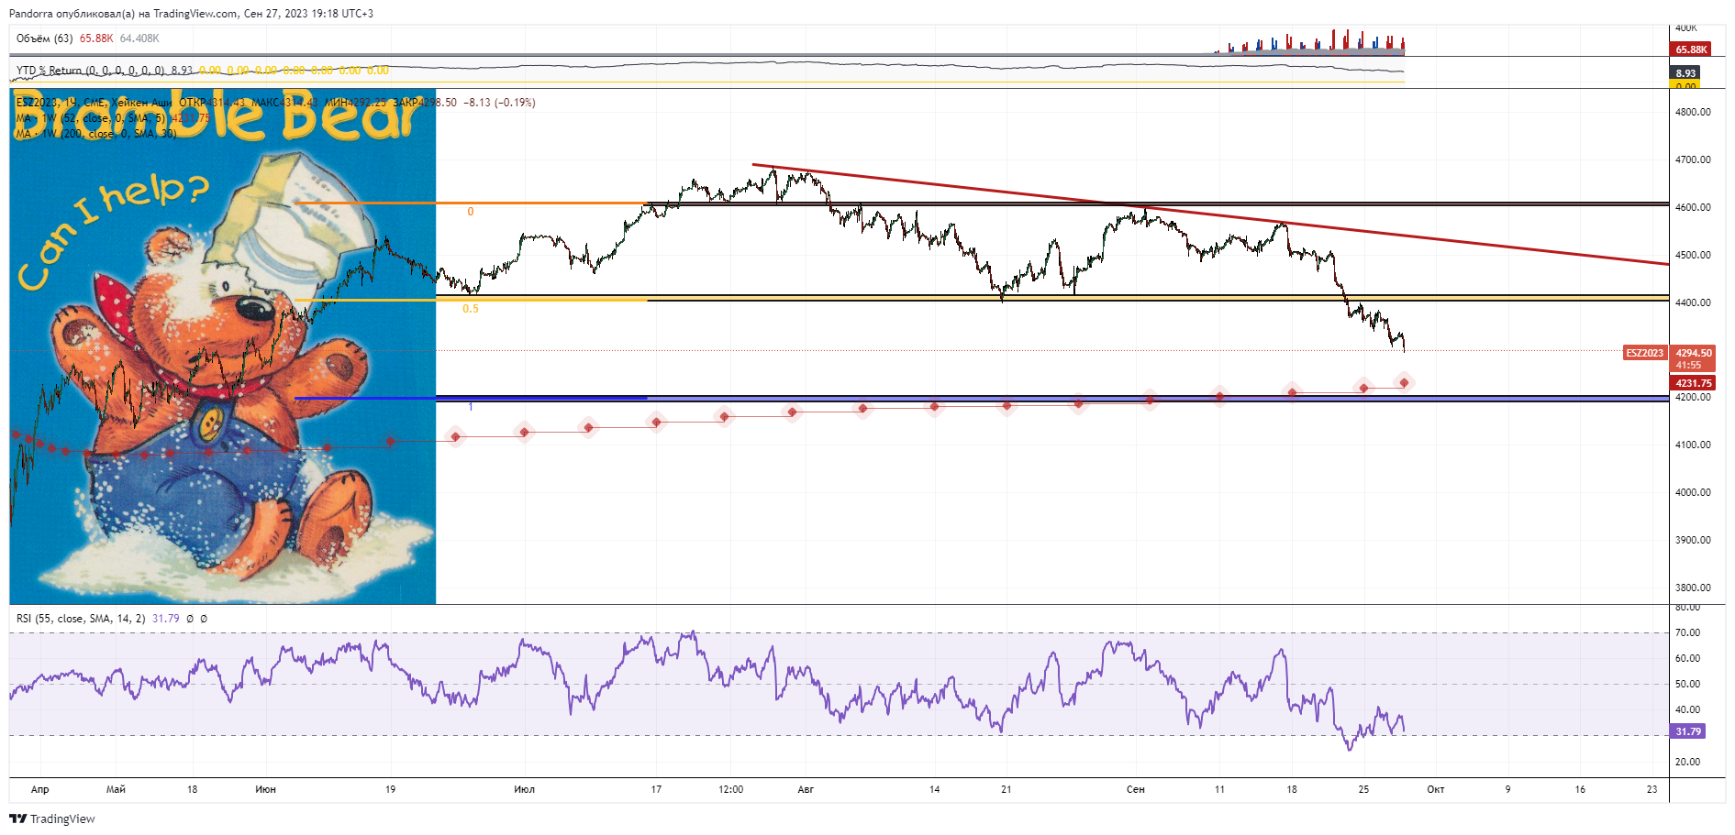Click the 4800.00 price axis label
The image size is (1735, 835).
click(x=1693, y=112)
